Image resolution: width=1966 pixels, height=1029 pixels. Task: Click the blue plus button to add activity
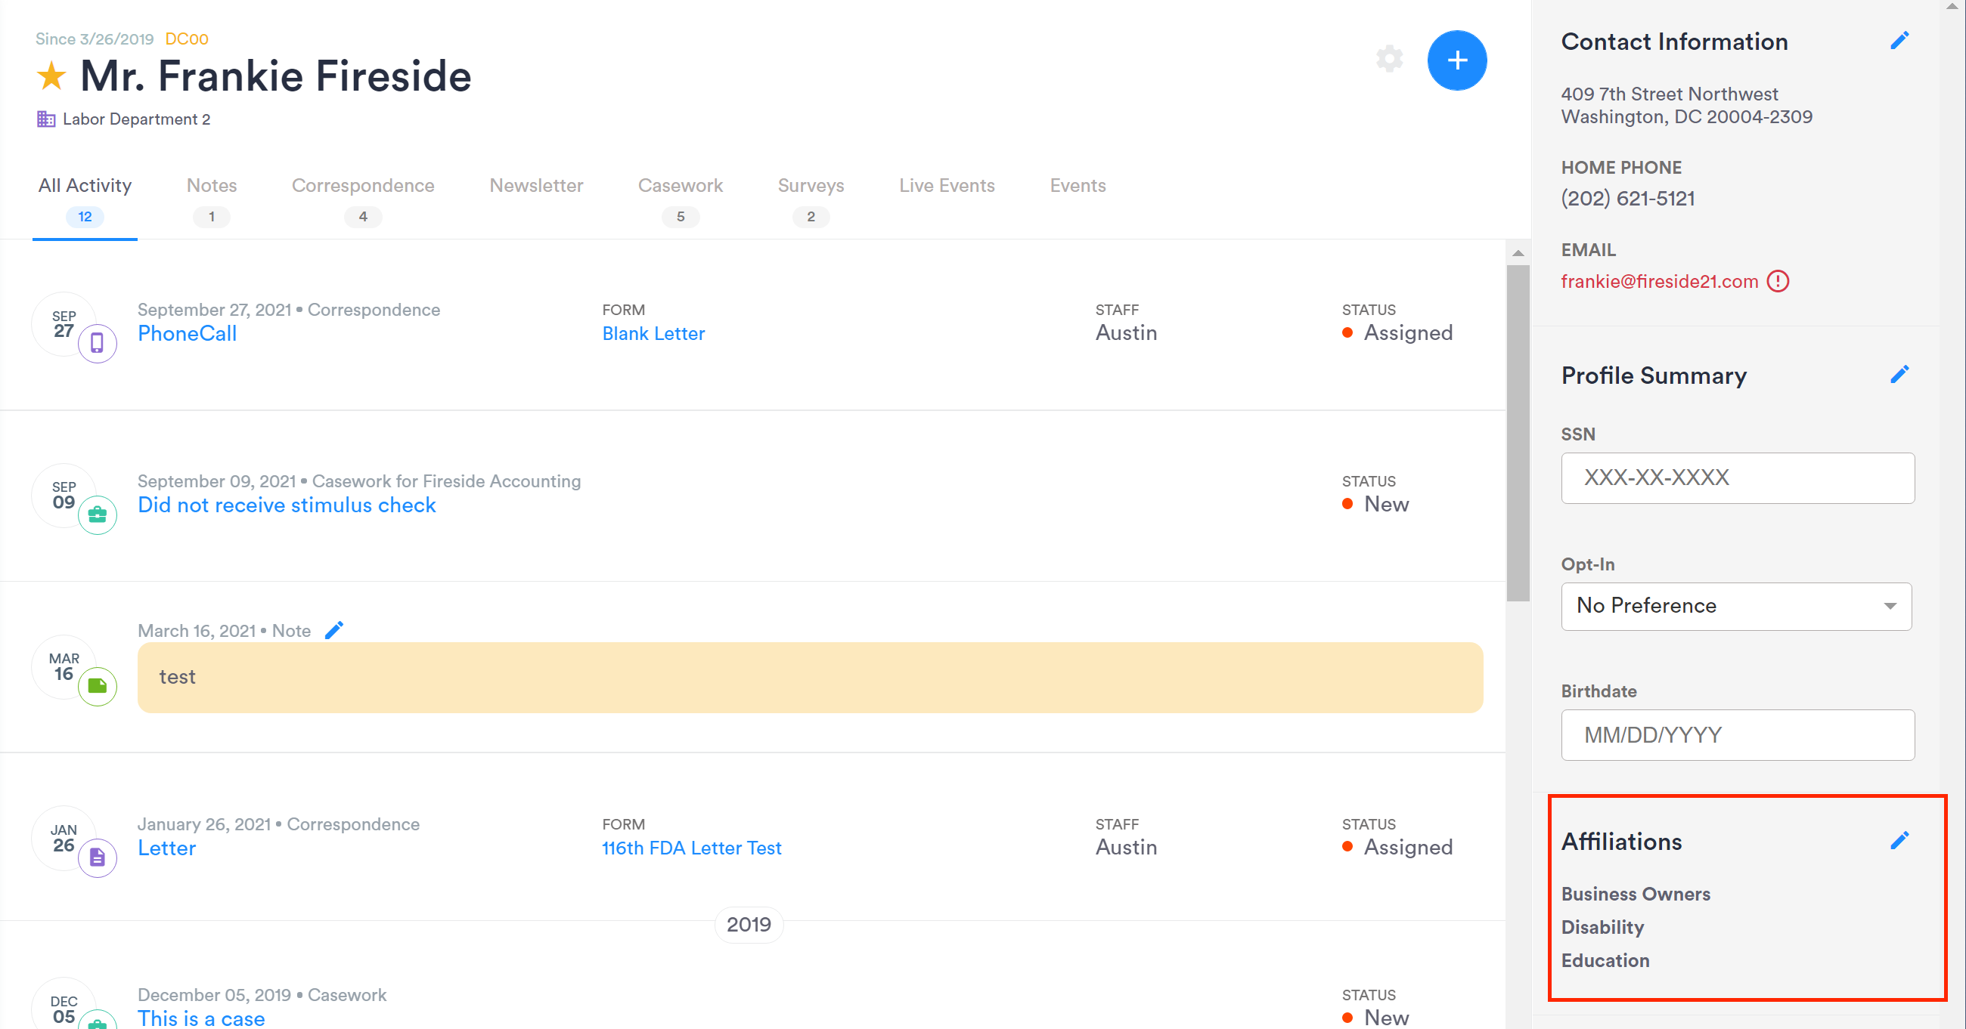tap(1456, 60)
